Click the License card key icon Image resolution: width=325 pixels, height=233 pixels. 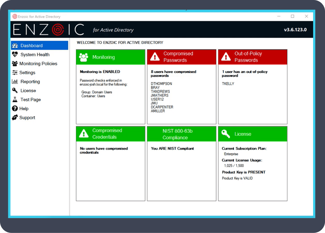[225, 134]
